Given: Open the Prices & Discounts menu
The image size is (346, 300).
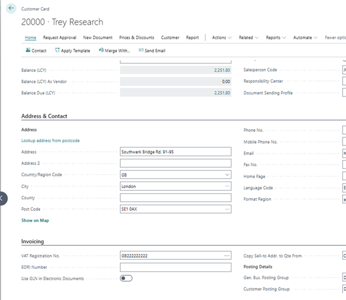Looking at the screenshot, I should click(136, 38).
